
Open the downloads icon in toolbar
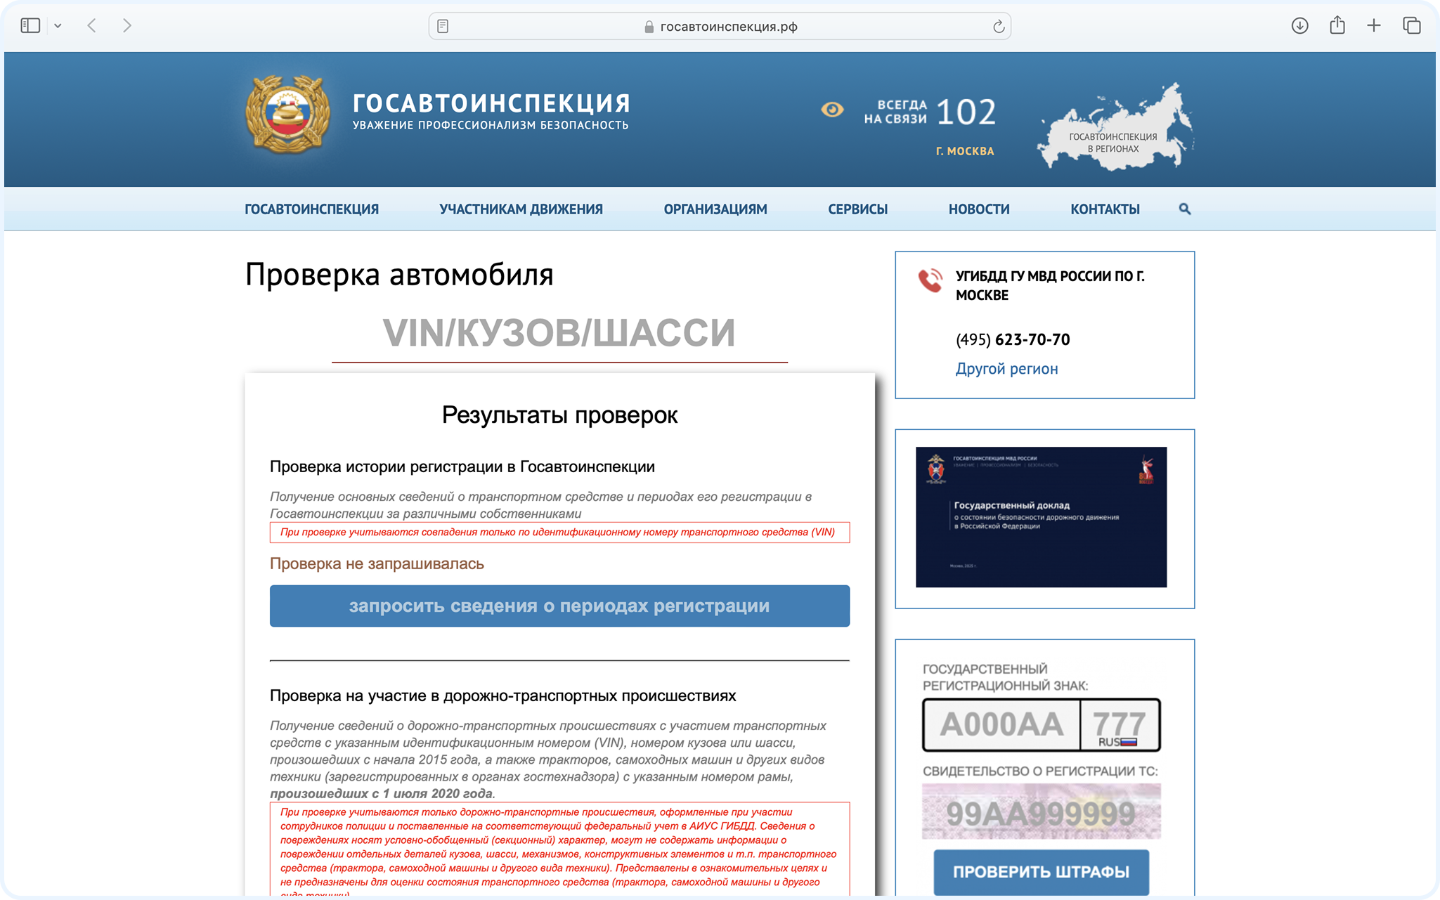(x=1299, y=26)
